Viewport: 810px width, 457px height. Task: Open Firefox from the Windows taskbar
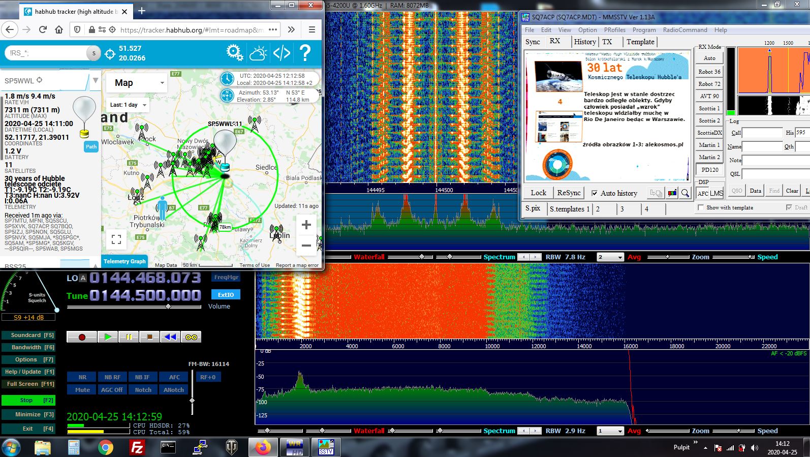pyautogui.click(x=263, y=447)
